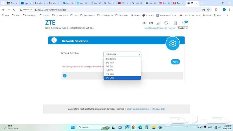This screenshot has height=131, width=233.
Task: Open the Network Selection dropdown box
Action: [122, 54]
